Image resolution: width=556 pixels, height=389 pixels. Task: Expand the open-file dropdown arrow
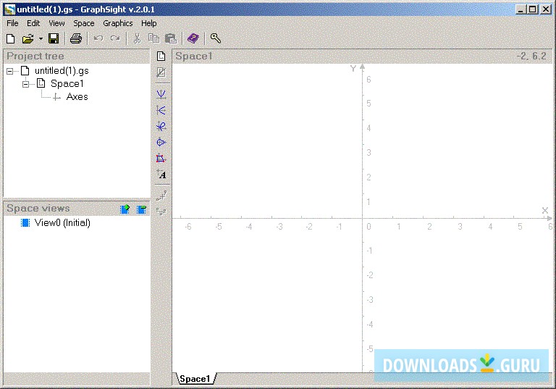pyautogui.click(x=41, y=38)
